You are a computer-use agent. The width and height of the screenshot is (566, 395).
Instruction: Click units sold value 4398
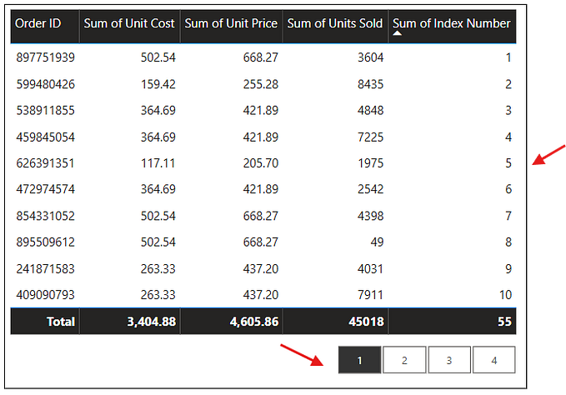(370, 216)
